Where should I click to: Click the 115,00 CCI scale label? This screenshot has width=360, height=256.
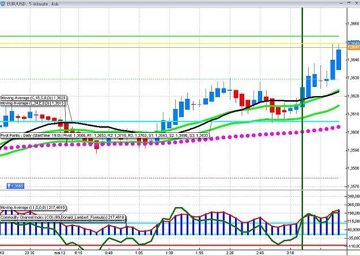pos(354,221)
